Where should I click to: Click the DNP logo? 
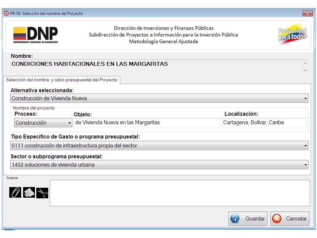pyautogui.click(x=36, y=35)
